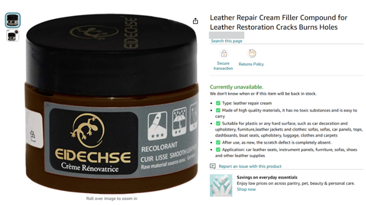
Task: Open the Search this page link
Action: (226, 41)
